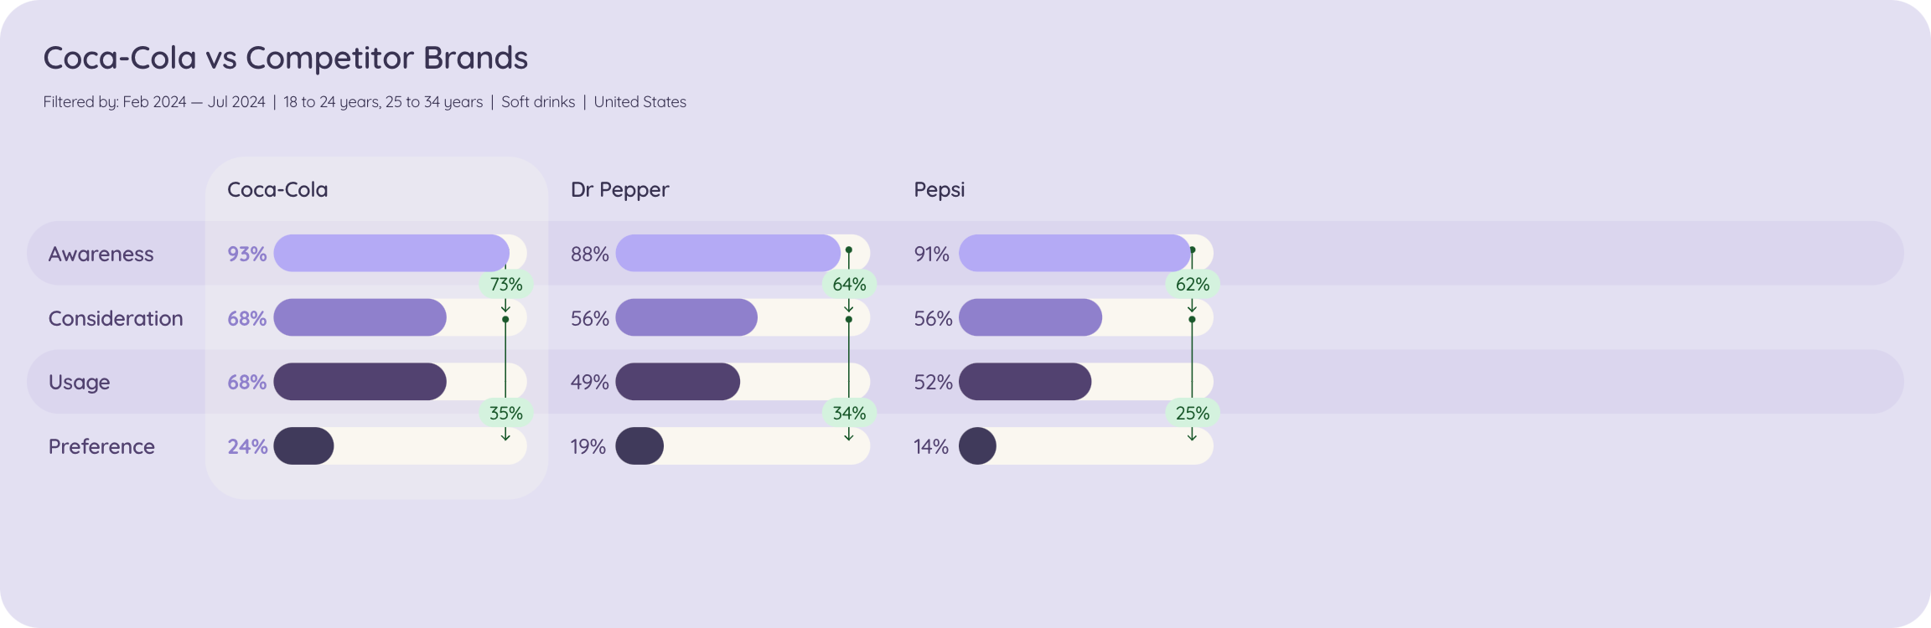Select the Usage row label
1931x628 pixels.
pos(80,383)
